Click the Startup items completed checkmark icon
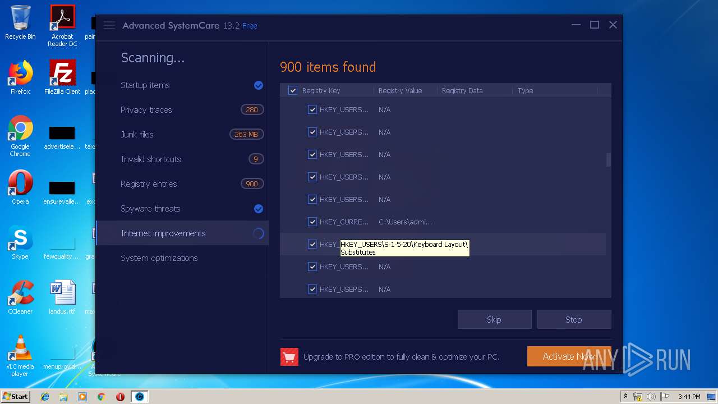 coord(259,85)
